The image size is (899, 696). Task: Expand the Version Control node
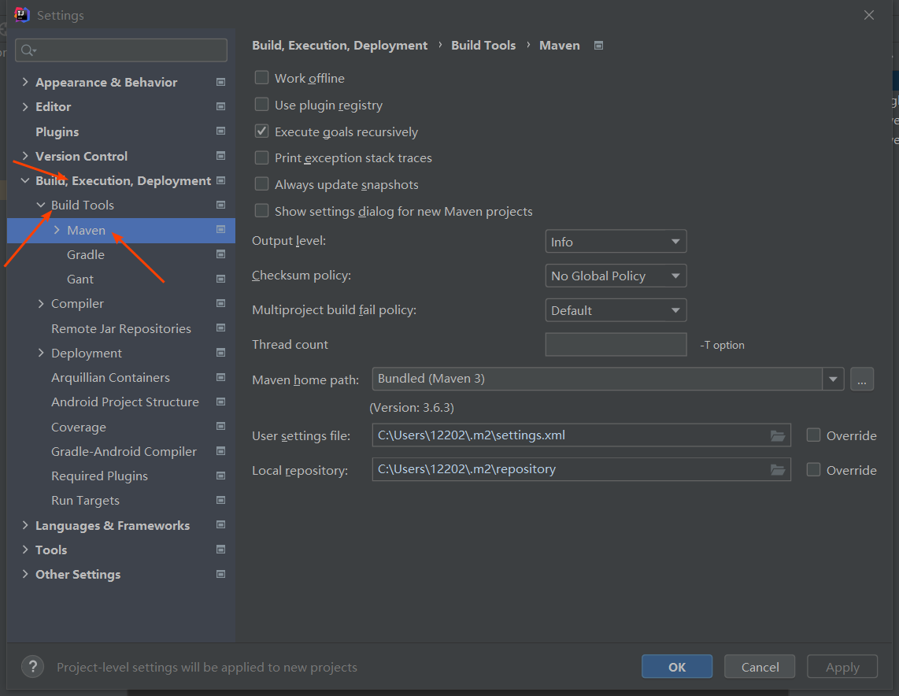(x=24, y=156)
